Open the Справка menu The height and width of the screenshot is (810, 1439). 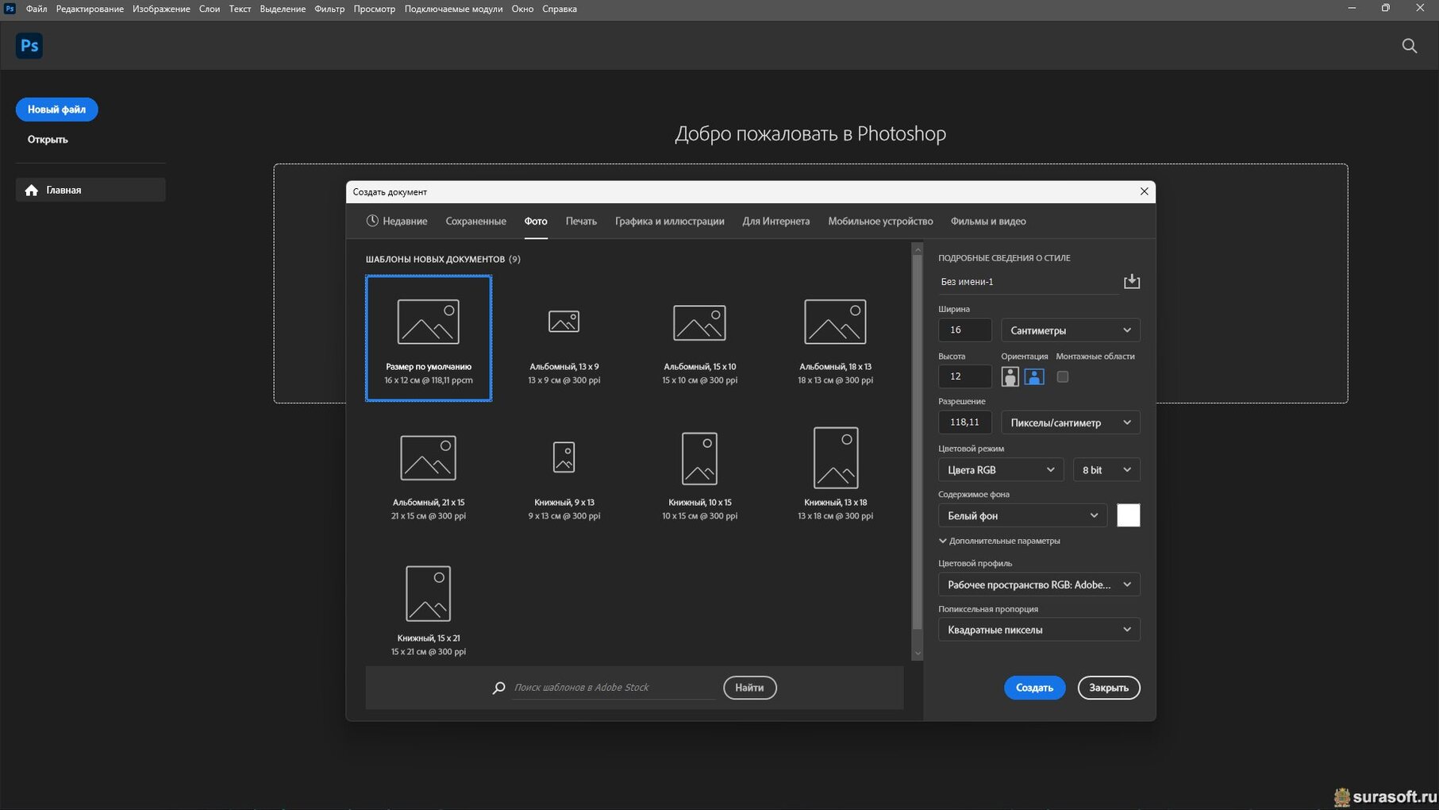560,9
